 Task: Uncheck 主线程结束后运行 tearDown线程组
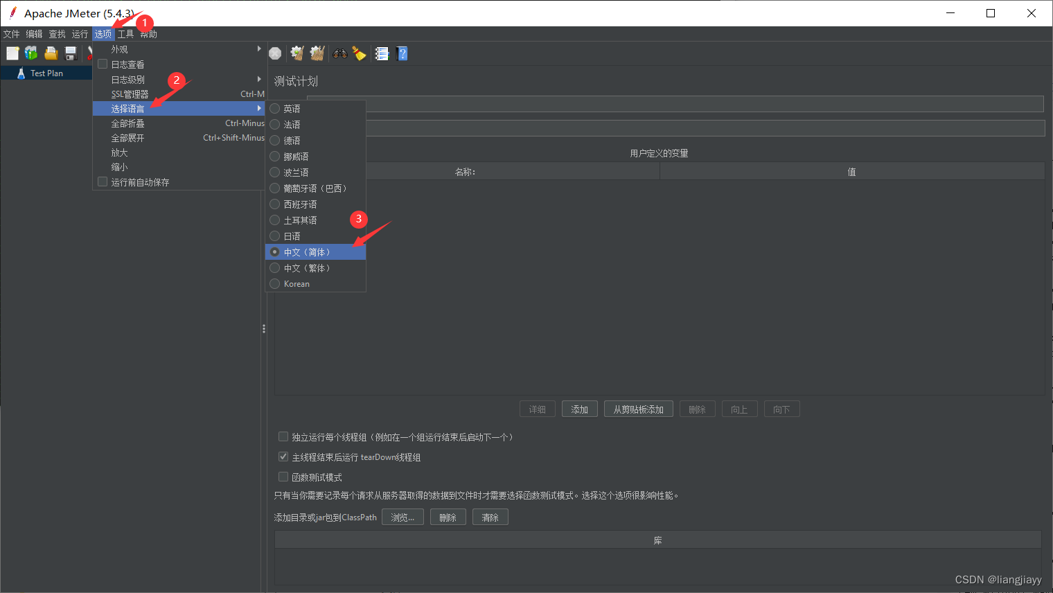(283, 457)
